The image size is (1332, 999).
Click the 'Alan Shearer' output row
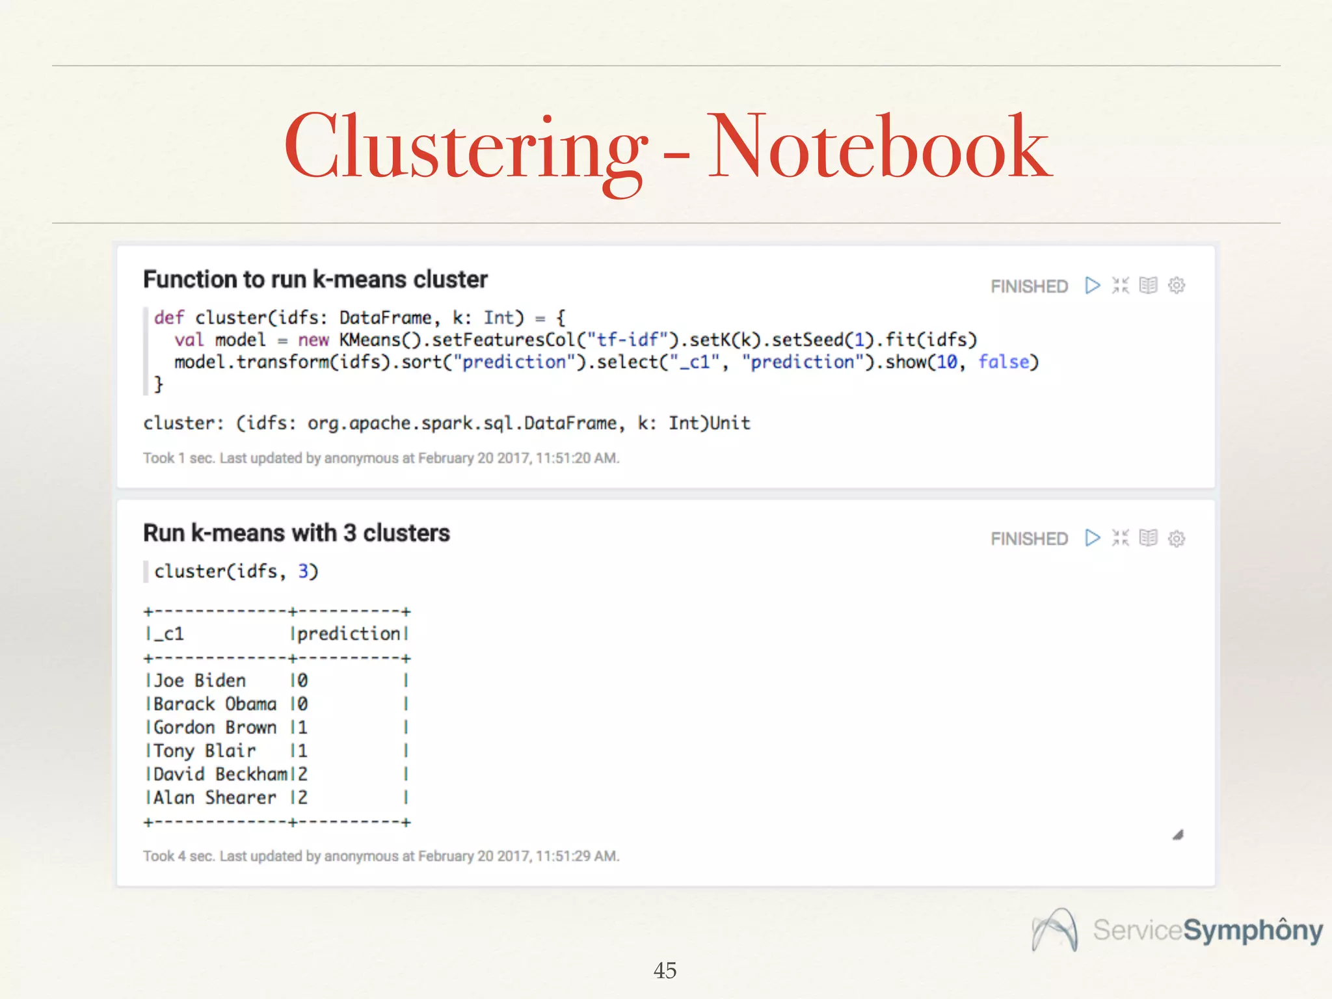tap(215, 797)
